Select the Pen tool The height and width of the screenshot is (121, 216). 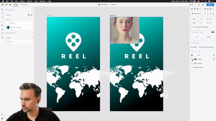(2, 26)
